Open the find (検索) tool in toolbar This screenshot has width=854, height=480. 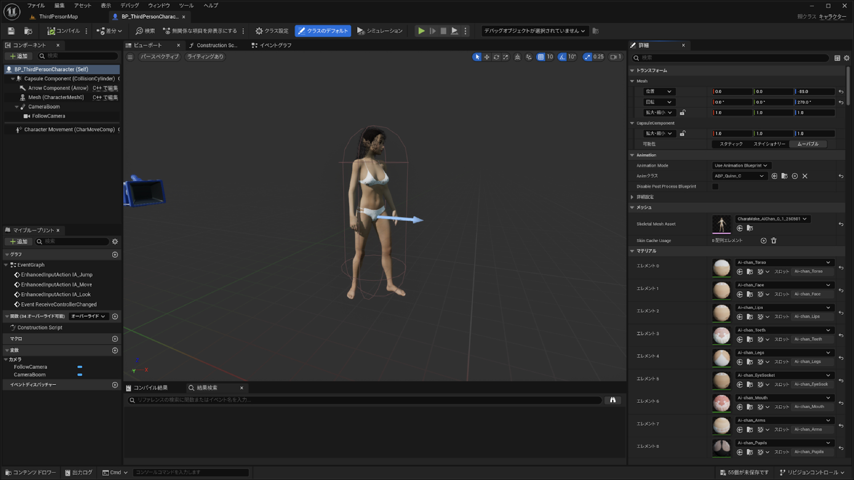click(145, 31)
